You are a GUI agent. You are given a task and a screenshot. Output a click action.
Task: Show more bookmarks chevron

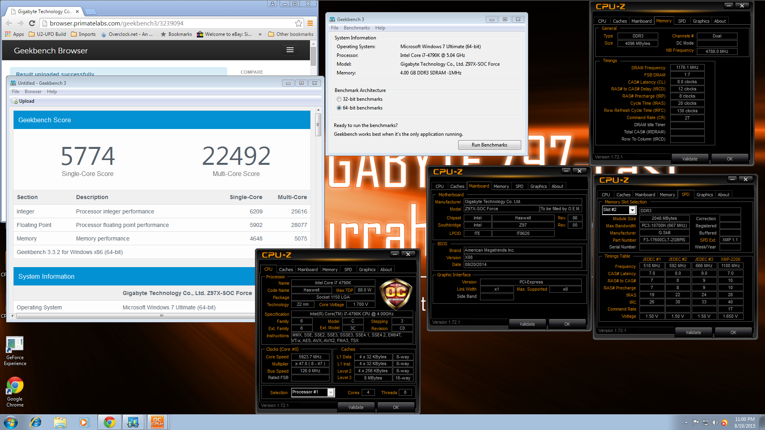(x=260, y=34)
